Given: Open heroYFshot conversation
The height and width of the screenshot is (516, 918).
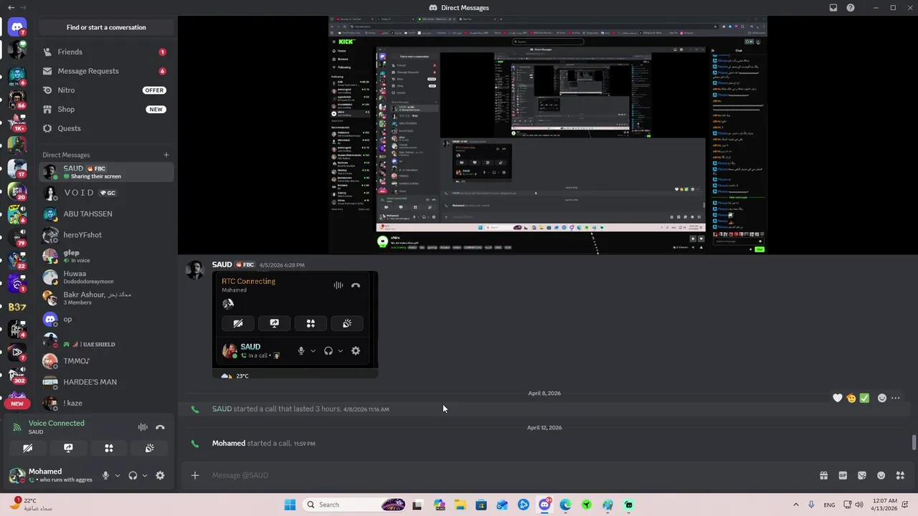Looking at the screenshot, I should (x=106, y=234).
